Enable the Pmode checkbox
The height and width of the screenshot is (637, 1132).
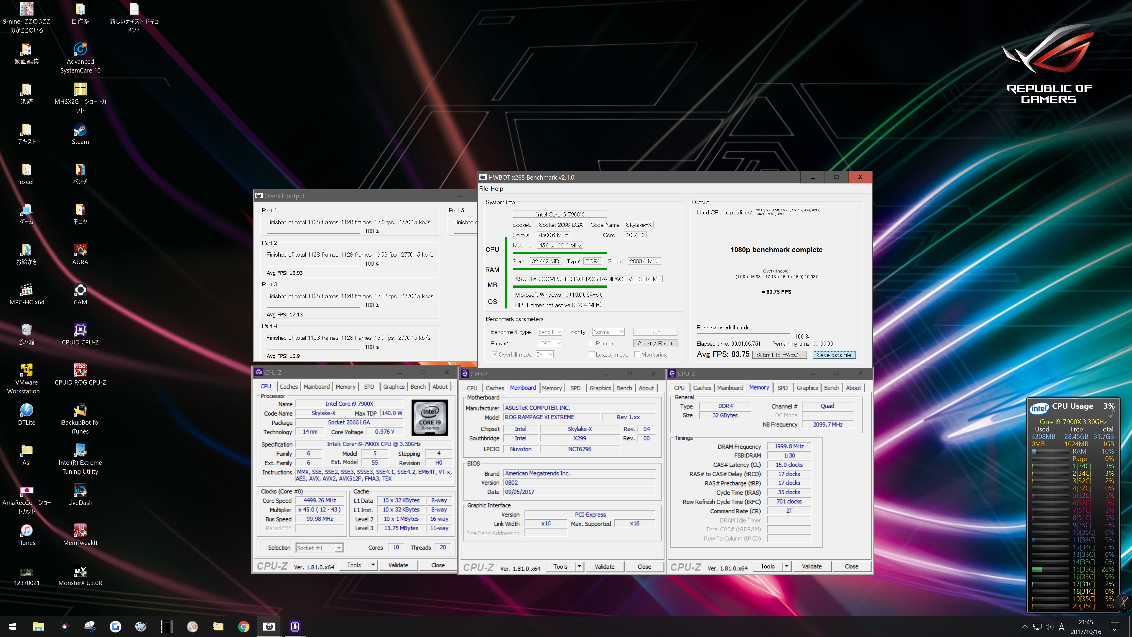[x=591, y=343]
